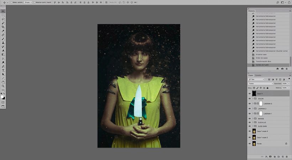Select the Zoom tool in the toolbox
Screen dimensions: 292x160
pos(3,86)
